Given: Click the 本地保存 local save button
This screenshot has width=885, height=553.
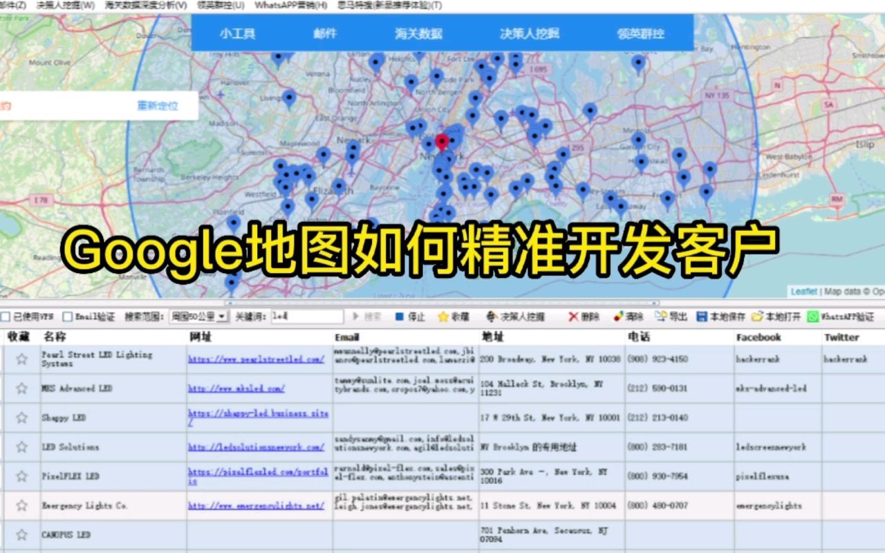Looking at the screenshot, I should click(721, 317).
